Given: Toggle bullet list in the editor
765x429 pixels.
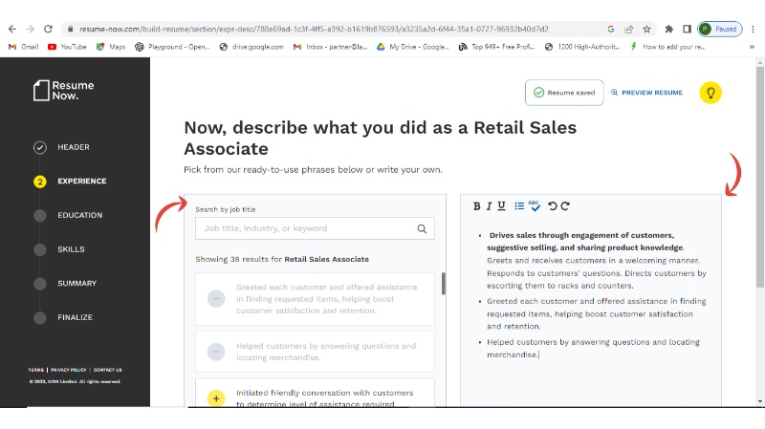Looking at the screenshot, I should 519,206.
